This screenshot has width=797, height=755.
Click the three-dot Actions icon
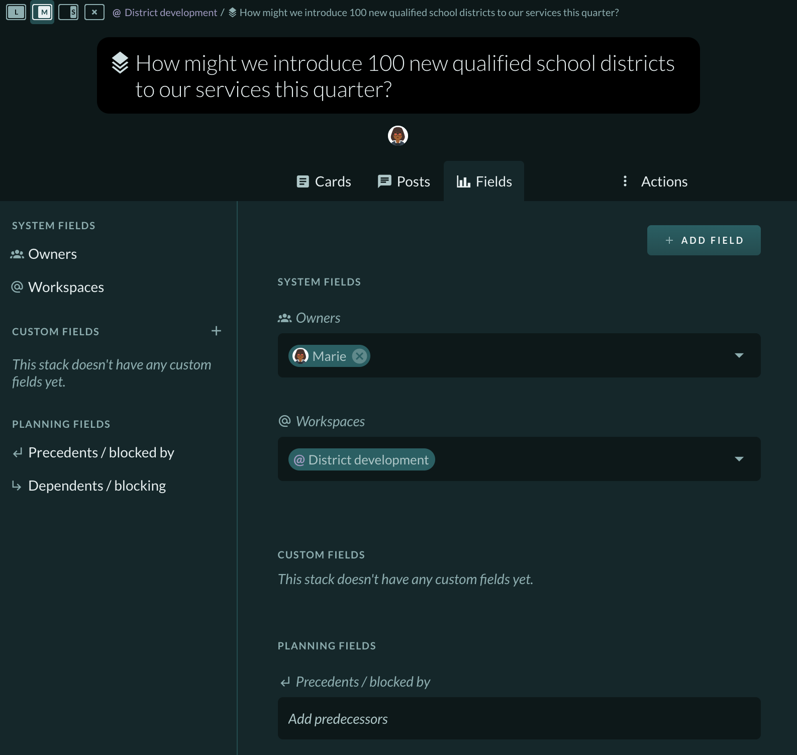(x=625, y=181)
